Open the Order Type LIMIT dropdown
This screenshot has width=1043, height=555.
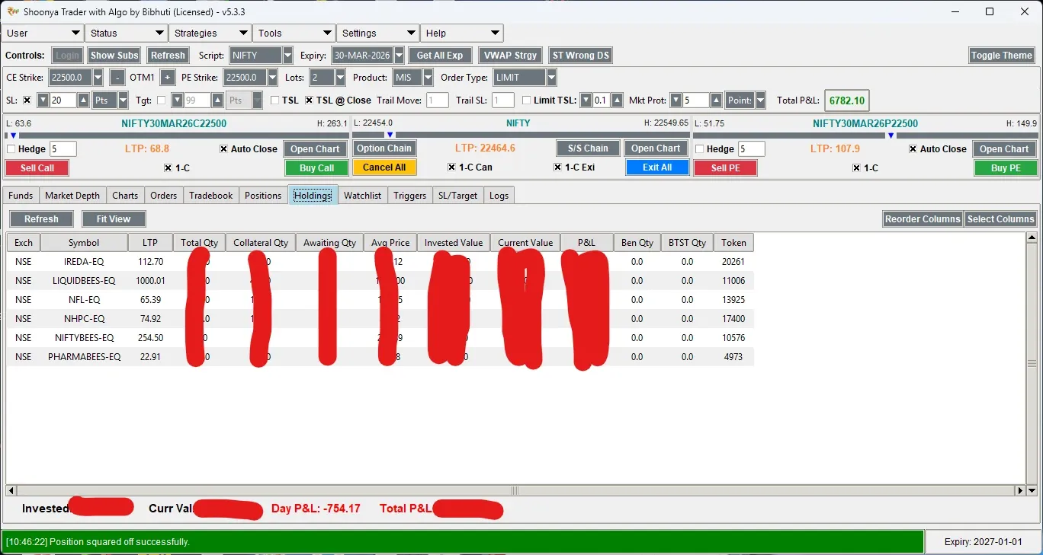(x=551, y=78)
